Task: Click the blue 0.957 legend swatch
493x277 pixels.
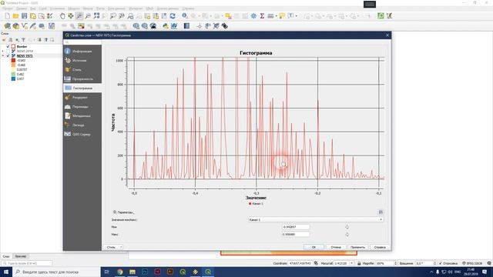Action: point(13,78)
